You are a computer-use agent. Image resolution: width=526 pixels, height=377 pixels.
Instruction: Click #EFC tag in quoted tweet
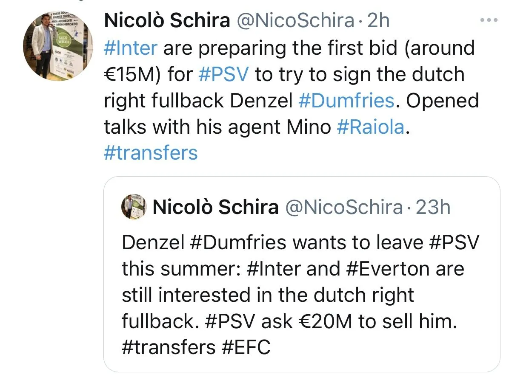coord(246,348)
